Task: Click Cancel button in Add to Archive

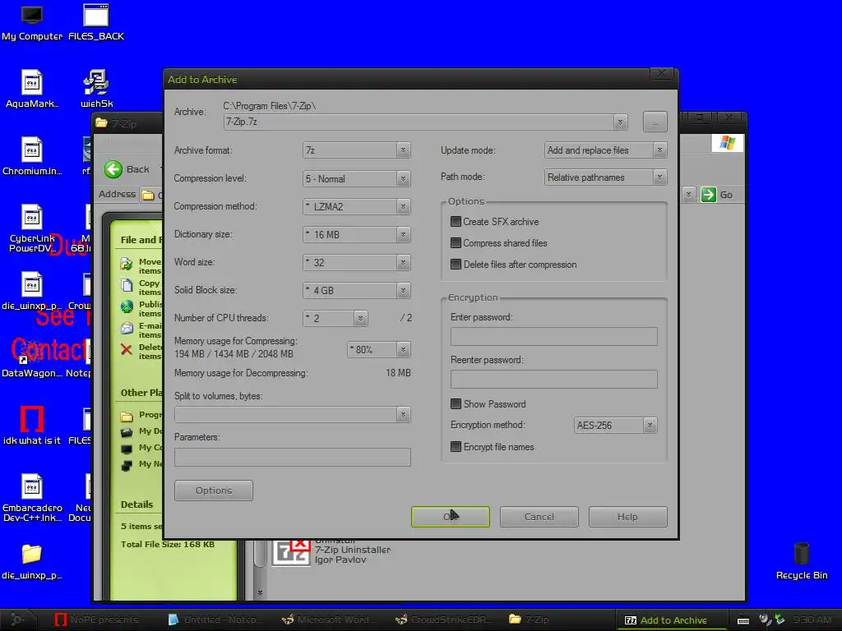Action: coord(539,517)
